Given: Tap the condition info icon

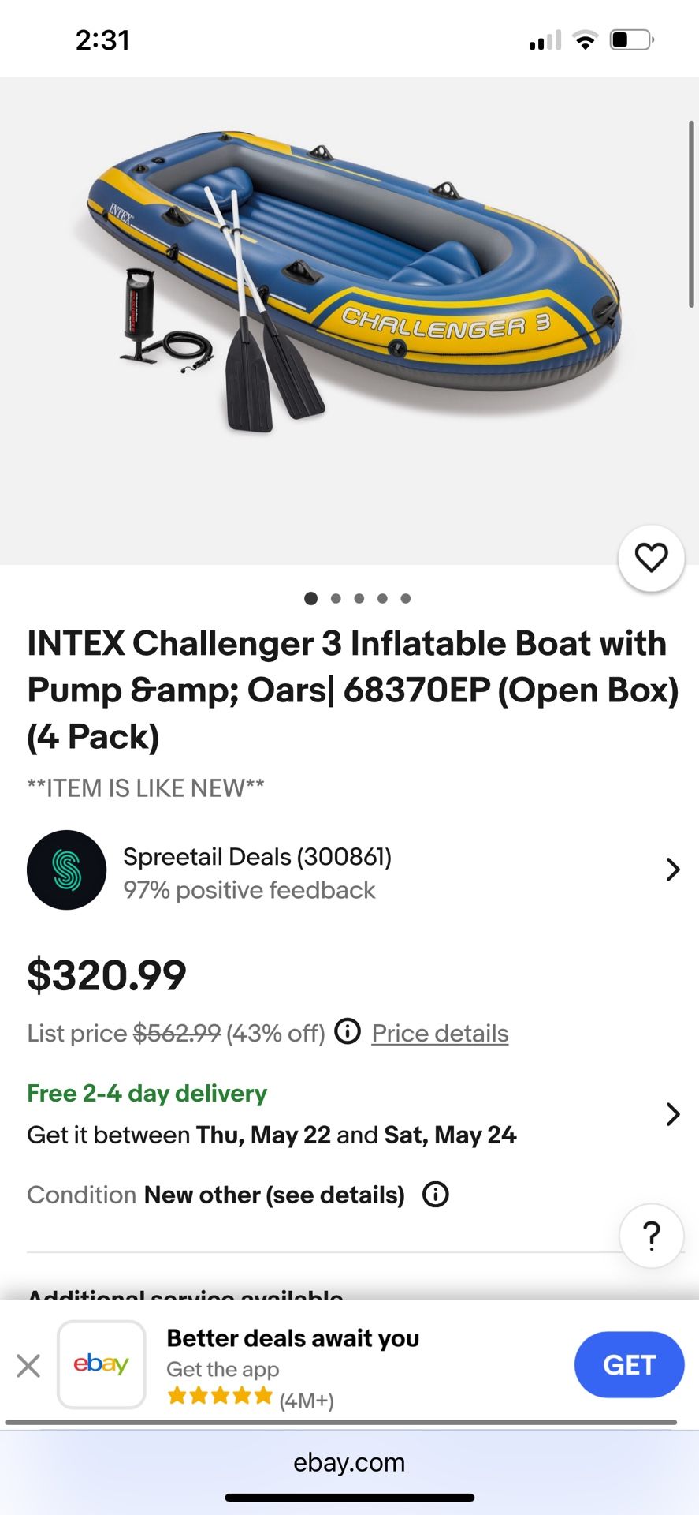Looking at the screenshot, I should (x=436, y=1194).
